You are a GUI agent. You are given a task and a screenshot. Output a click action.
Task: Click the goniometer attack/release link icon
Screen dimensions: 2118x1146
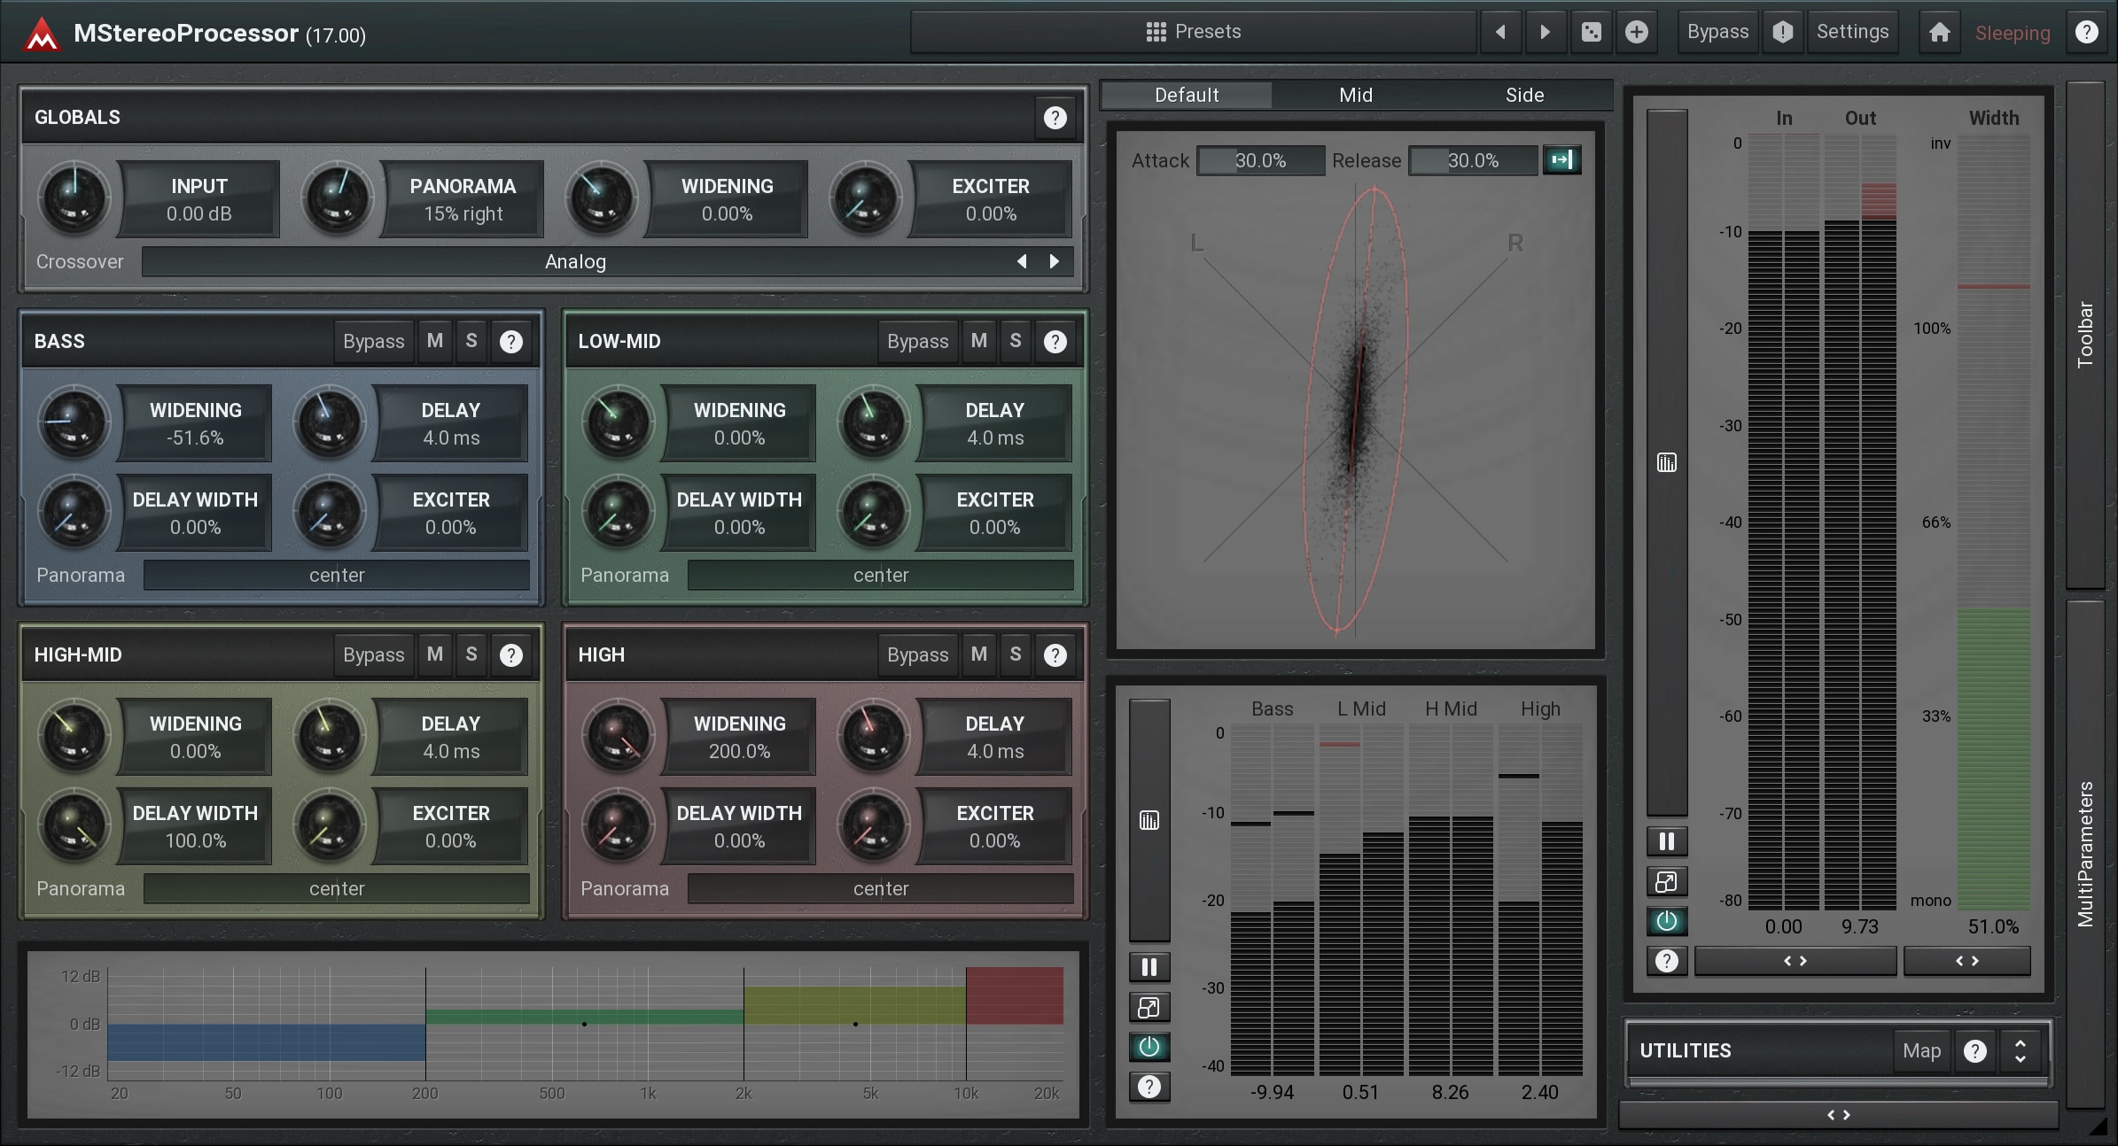tap(1561, 160)
